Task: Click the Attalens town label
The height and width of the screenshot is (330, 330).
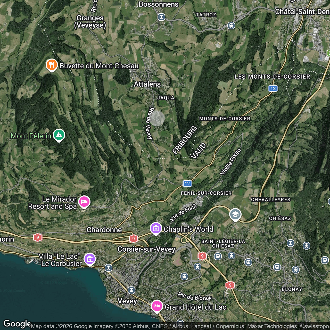Action: (147, 84)
